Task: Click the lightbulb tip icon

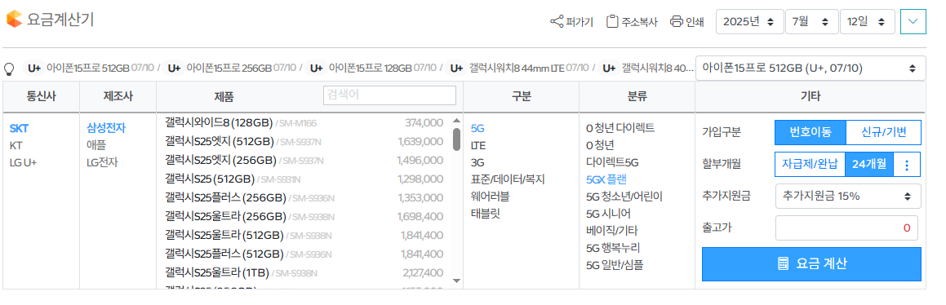Action: (9, 69)
